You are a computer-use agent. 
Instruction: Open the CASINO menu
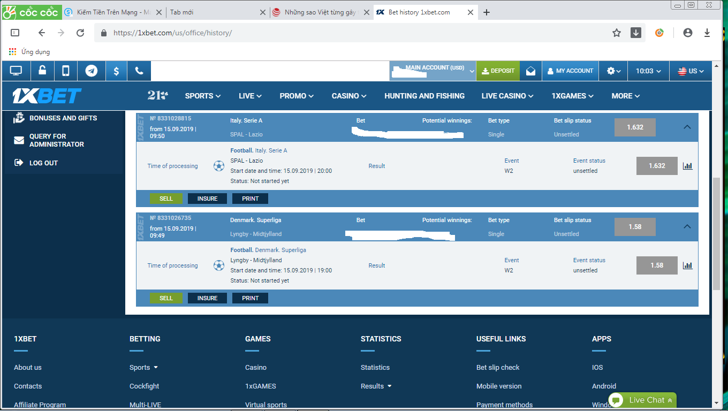pyautogui.click(x=349, y=96)
